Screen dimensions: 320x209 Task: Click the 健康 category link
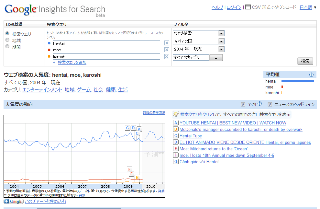pos(111,90)
